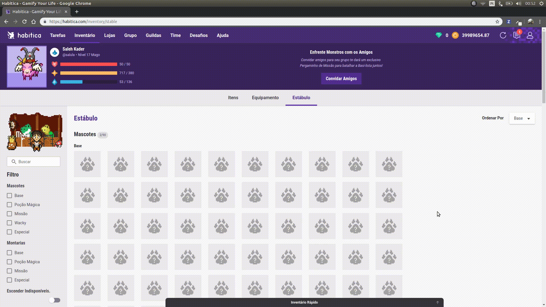Bookmark page with star icon

[497, 22]
